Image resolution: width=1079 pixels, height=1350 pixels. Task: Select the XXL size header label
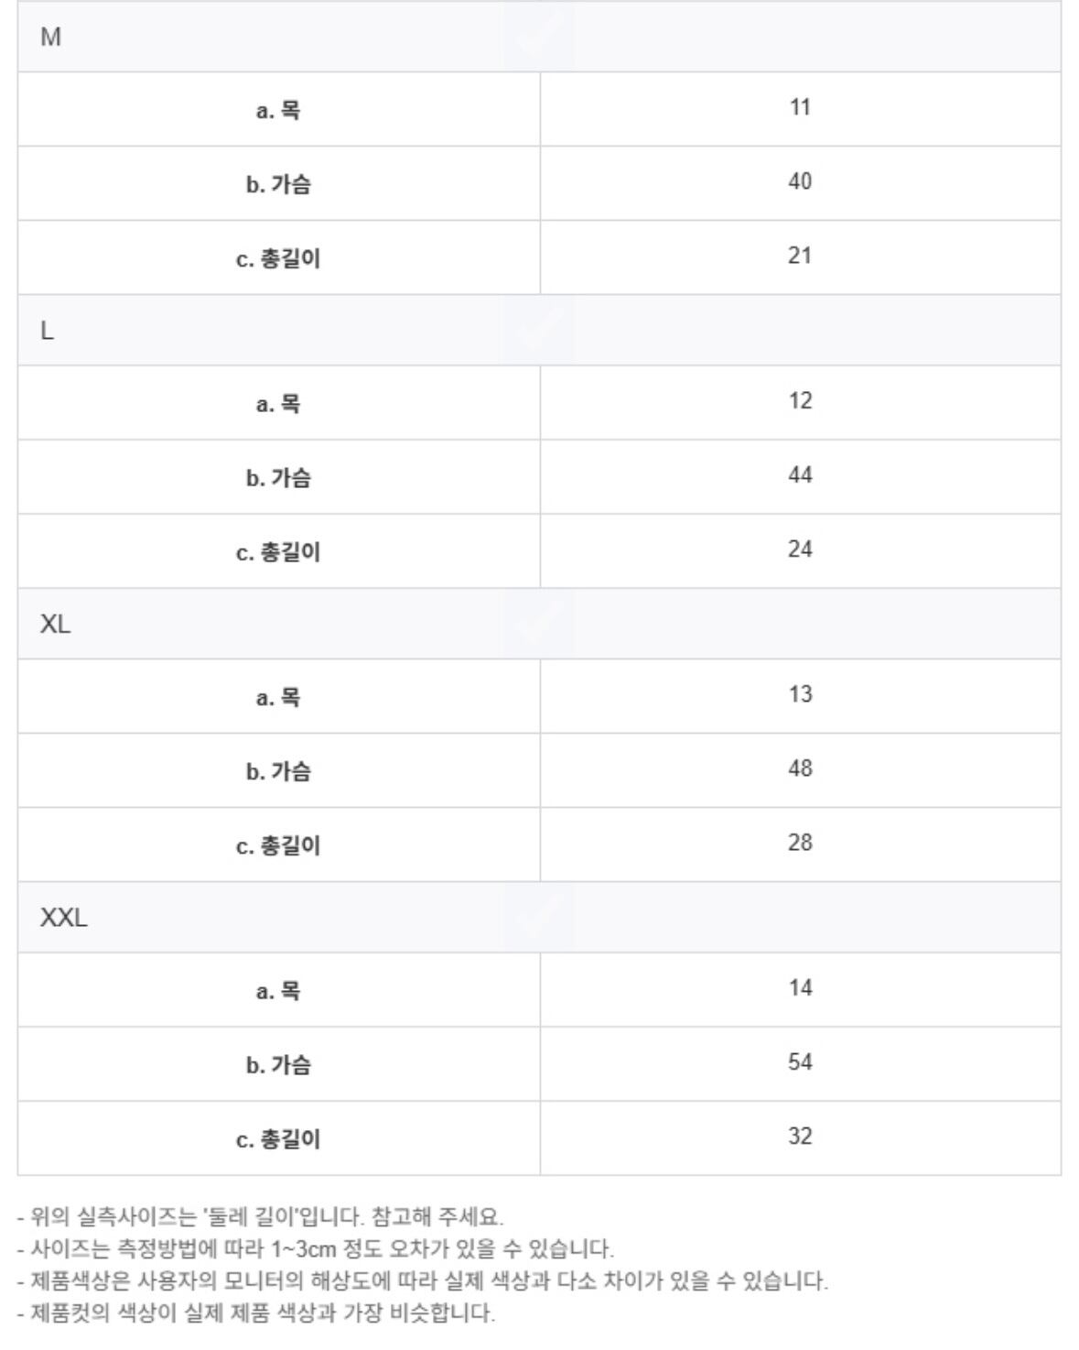[63, 918]
